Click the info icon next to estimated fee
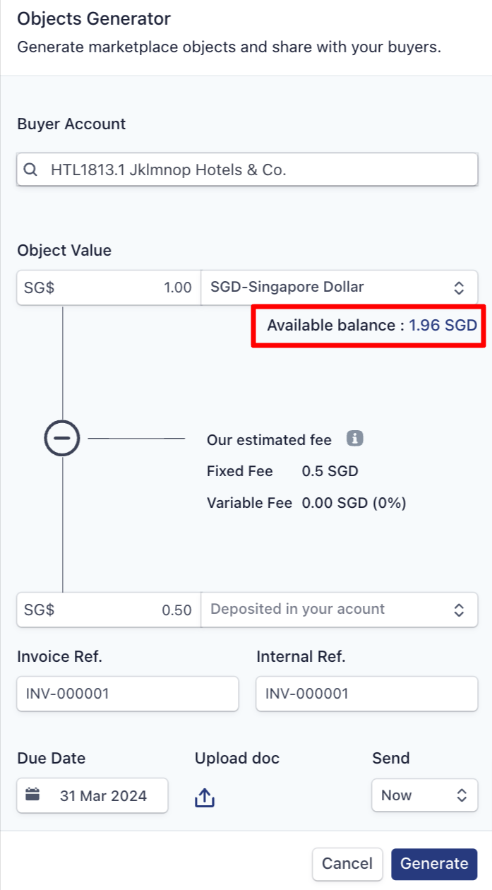Image resolution: width=492 pixels, height=890 pixels. pos(354,439)
